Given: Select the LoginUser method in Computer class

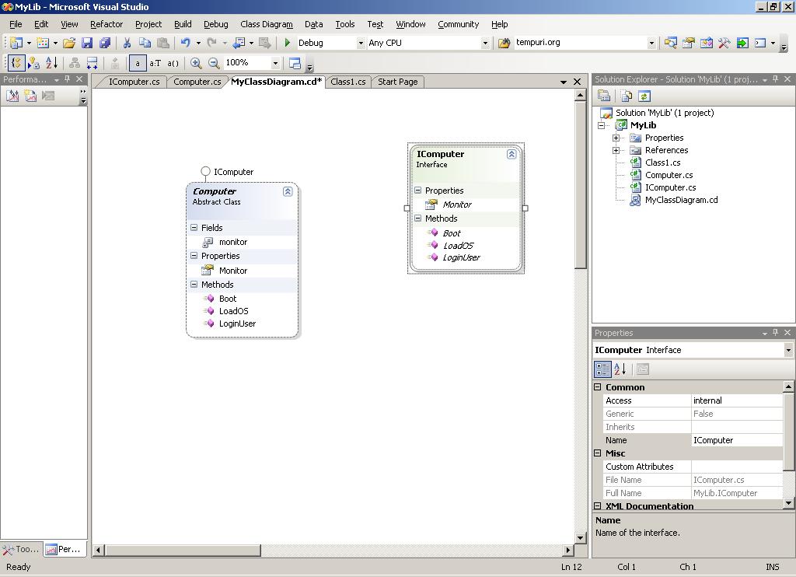Looking at the screenshot, I should (237, 323).
